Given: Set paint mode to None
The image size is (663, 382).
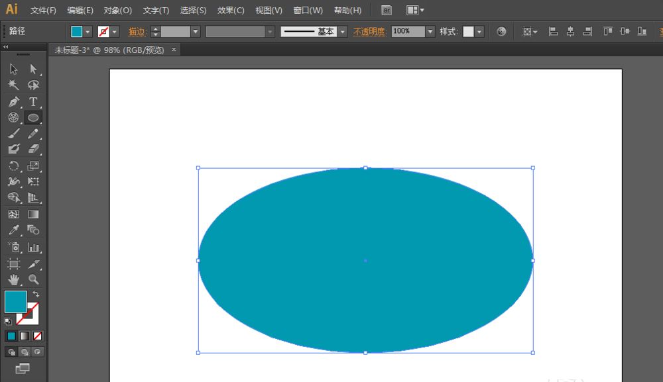Looking at the screenshot, I should coord(38,336).
